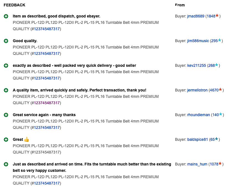Open item number link under mains_hum's feedback
Screen dimensions: 245x189
(x=47, y=183)
